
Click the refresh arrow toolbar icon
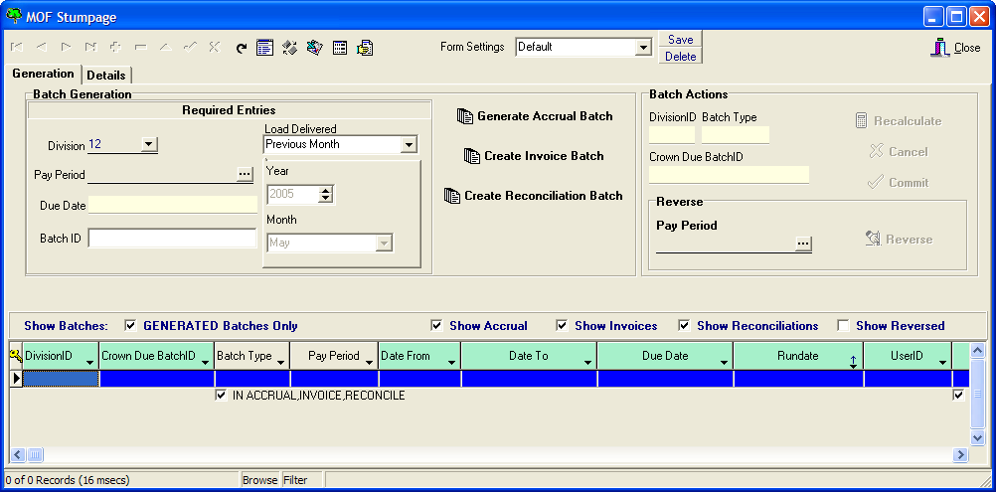242,47
